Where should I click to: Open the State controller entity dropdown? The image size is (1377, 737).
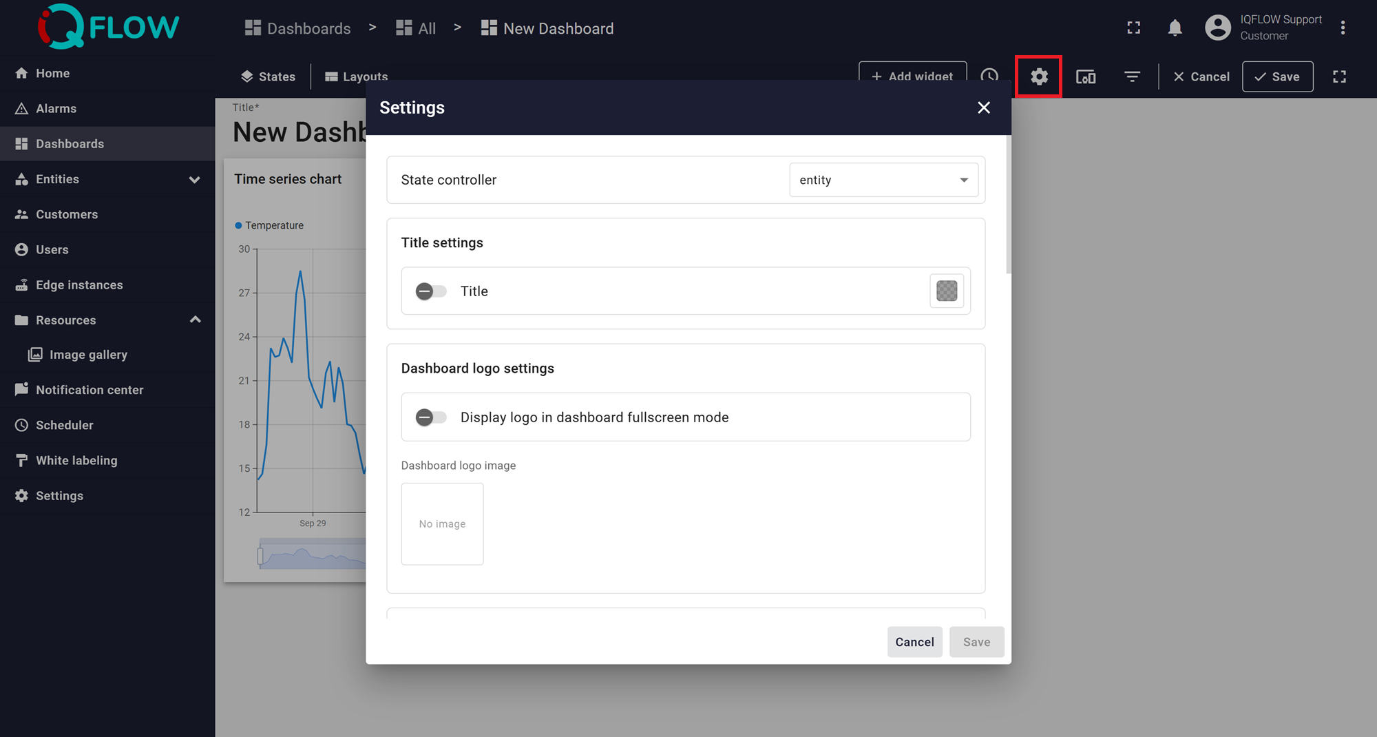pyautogui.click(x=883, y=180)
